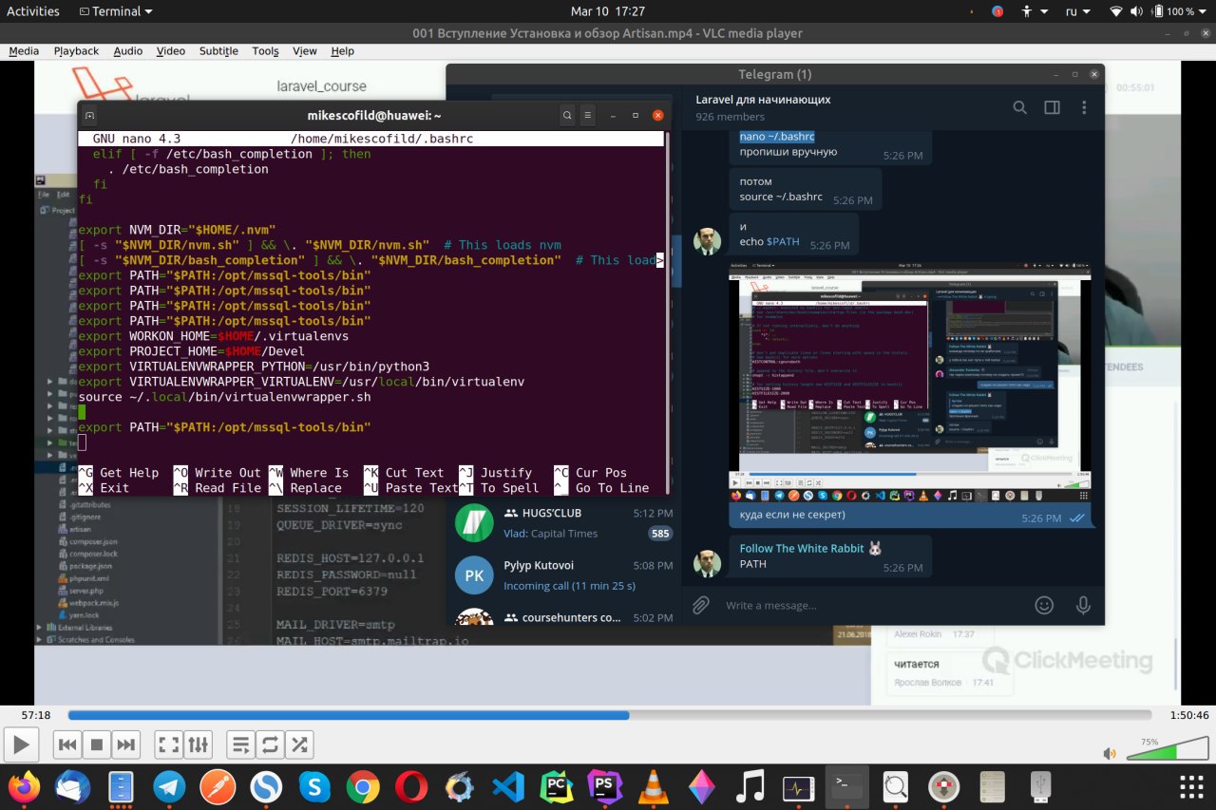Launch Visual Studio Code from the dock

coord(508,786)
